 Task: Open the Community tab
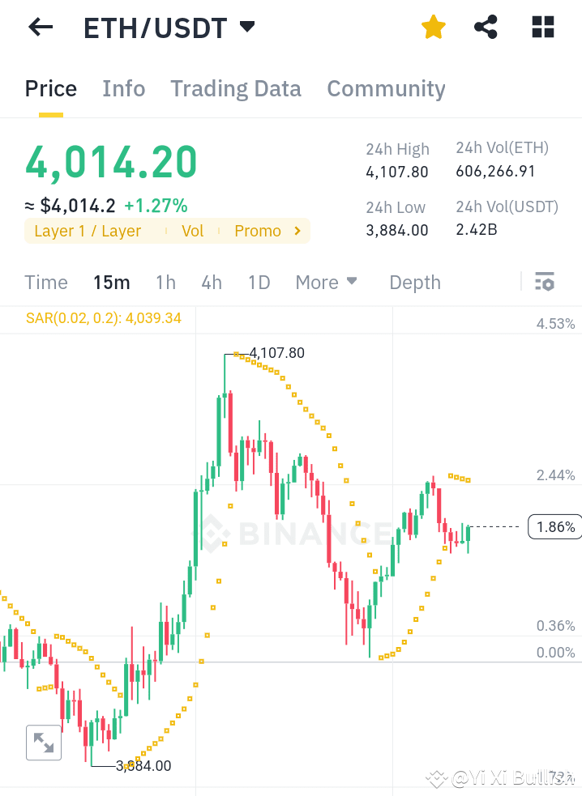tap(386, 88)
